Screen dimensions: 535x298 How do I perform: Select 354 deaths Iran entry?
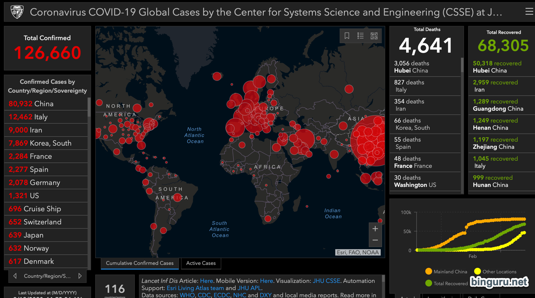425,105
